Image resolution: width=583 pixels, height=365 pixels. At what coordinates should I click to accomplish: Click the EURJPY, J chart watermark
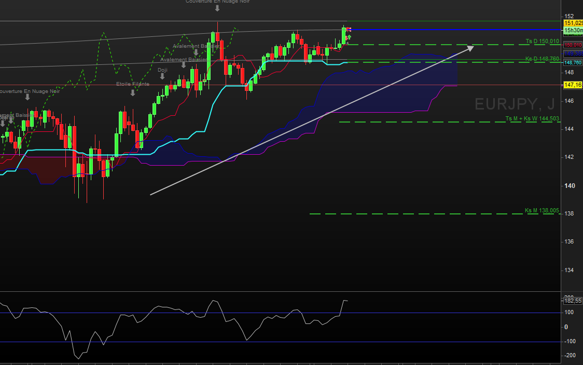(x=515, y=104)
